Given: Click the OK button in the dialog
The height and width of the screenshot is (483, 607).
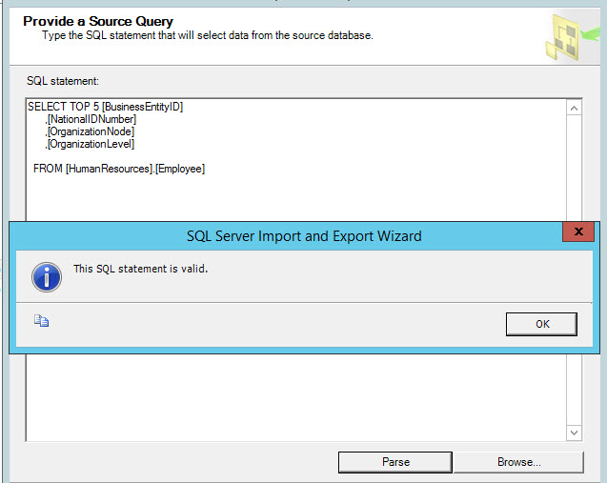Looking at the screenshot, I should [x=541, y=324].
